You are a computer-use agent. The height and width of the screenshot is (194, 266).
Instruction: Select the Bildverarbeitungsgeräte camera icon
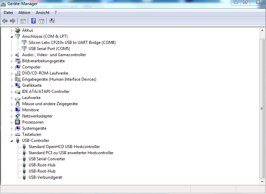tap(18, 61)
